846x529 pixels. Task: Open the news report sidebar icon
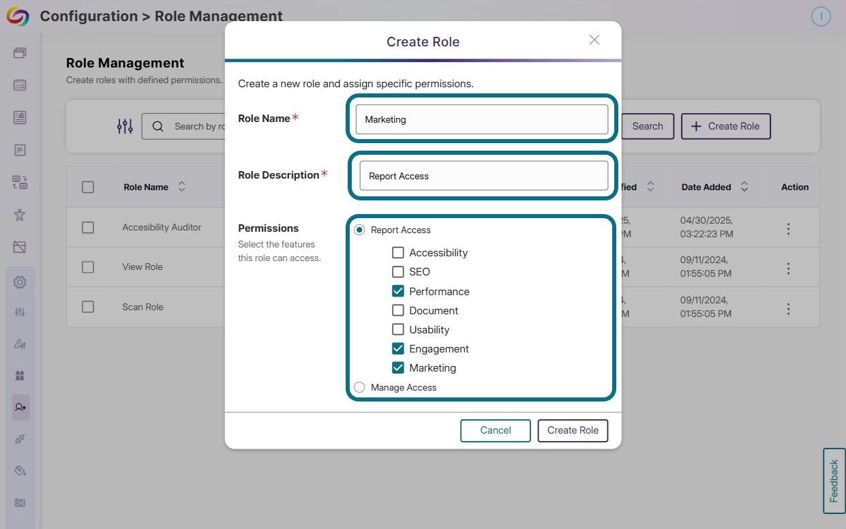tap(20, 117)
